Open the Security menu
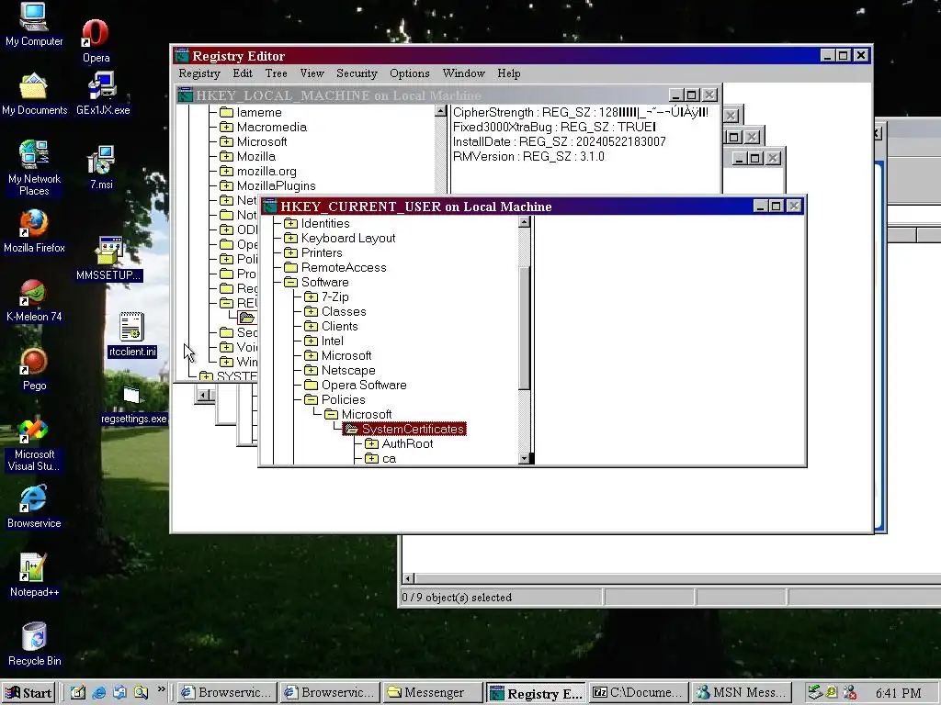 [x=357, y=73]
